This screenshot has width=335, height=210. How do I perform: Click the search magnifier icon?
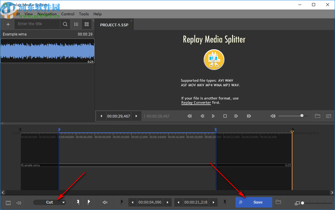[65, 24]
